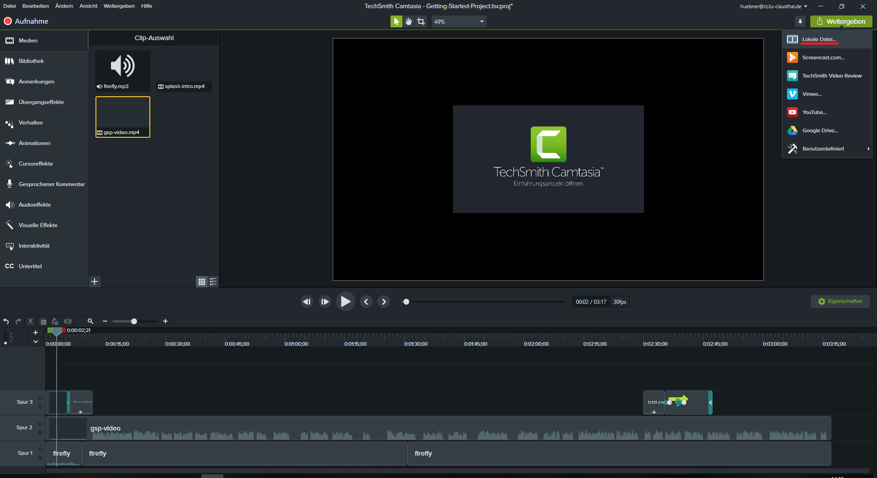877x478 pixels.
Task: Open Gesprochener Kommentar narration panel
Action: pyautogui.click(x=44, y=184)
